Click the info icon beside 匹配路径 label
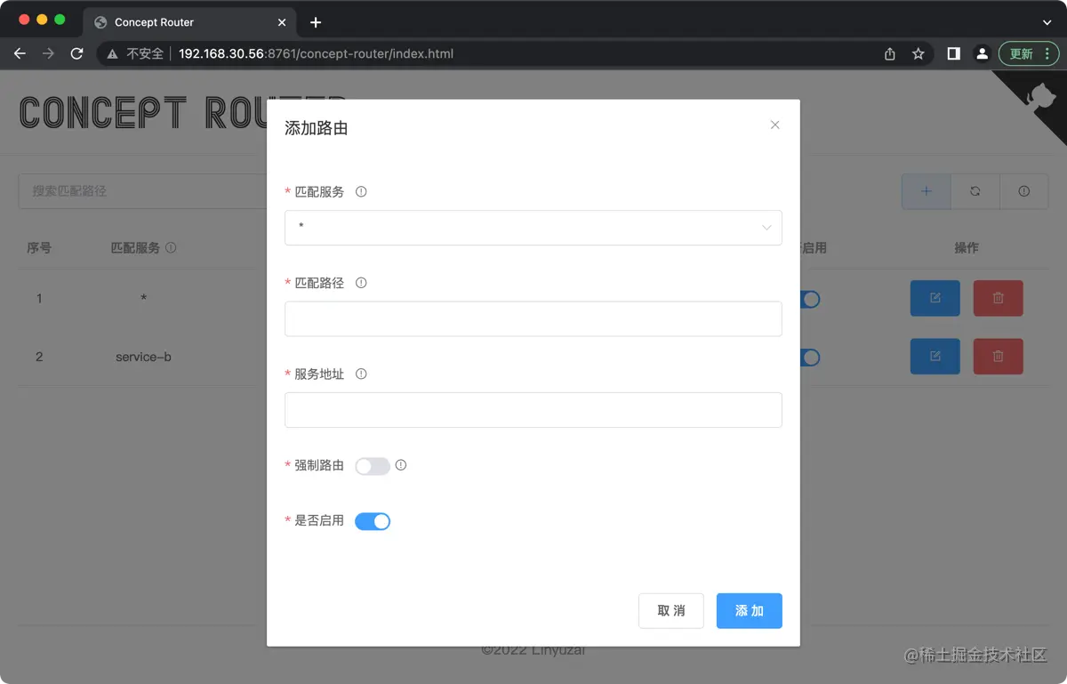The height and width of the screenshot is (684, 1067). point(361,282)
